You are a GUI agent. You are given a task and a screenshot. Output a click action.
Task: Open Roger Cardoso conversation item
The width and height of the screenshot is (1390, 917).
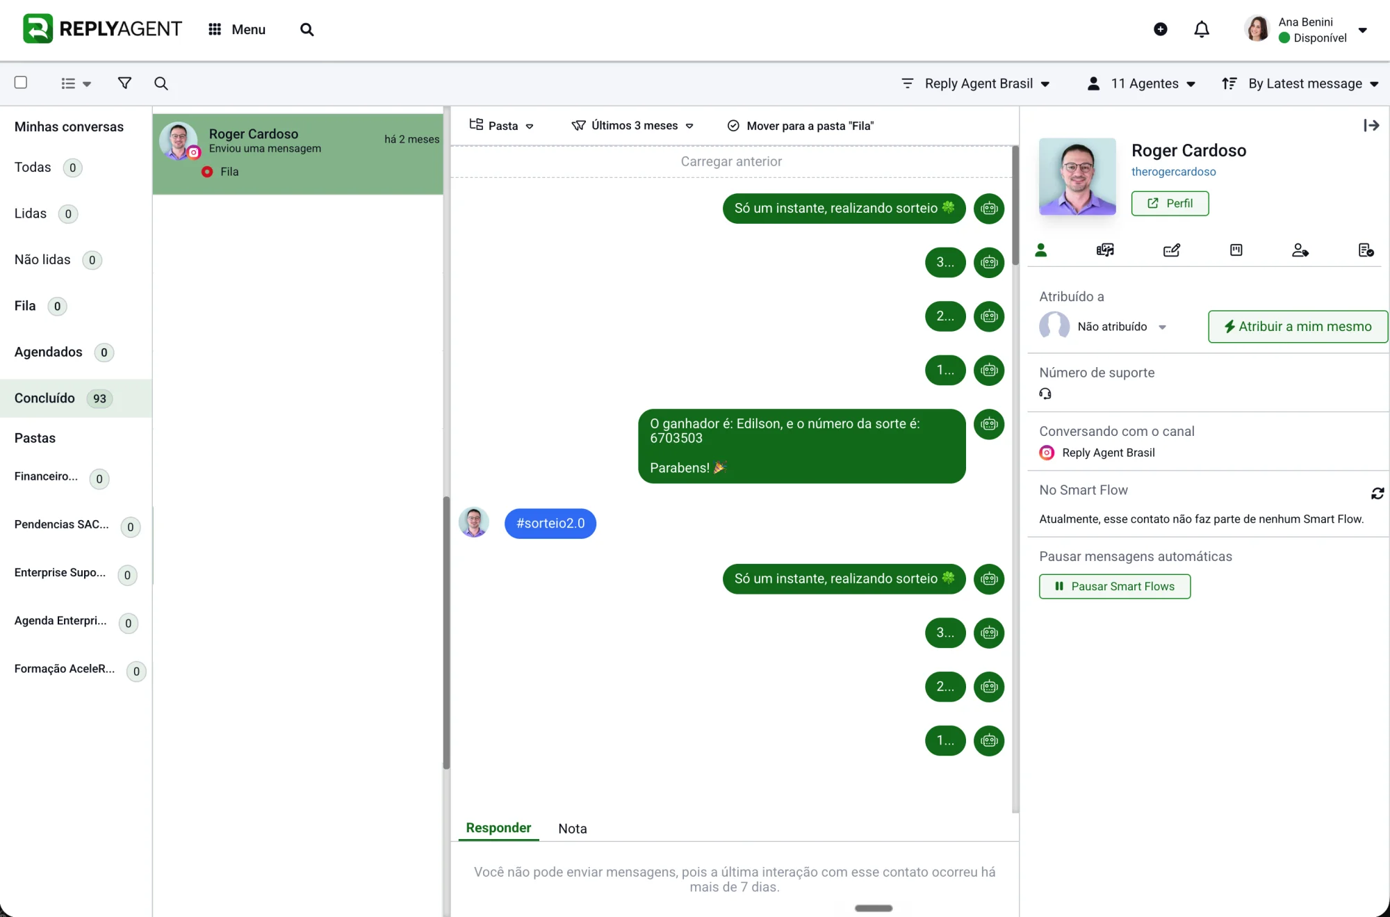tap(297, 154)
